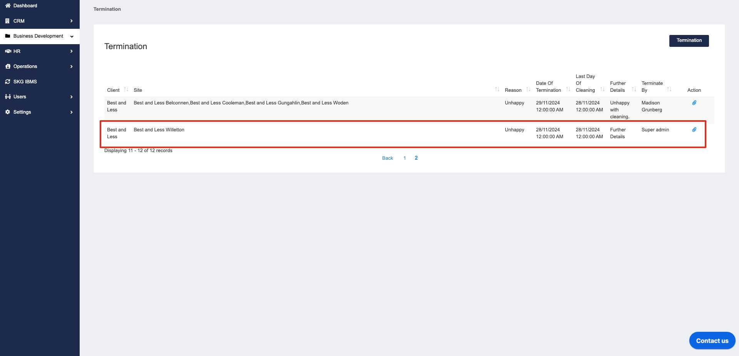Click 'Madison Grunberg' cell
Screen dimensions: 739x356
tap(652, 106)
